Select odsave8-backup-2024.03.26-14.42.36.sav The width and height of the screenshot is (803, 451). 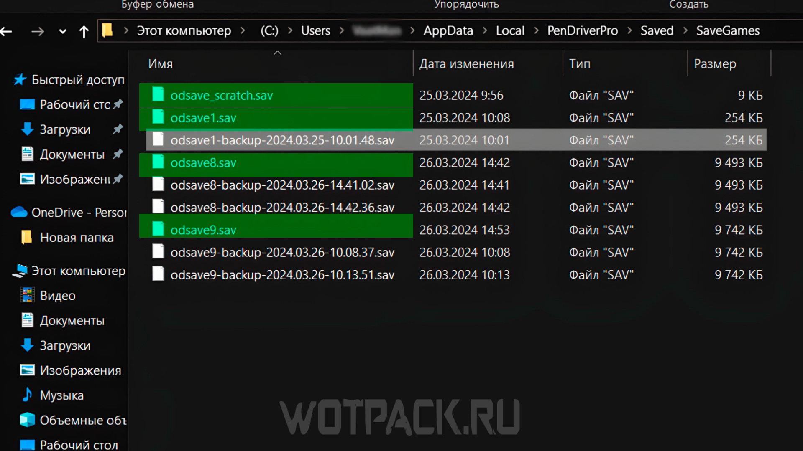click(282, 208)
